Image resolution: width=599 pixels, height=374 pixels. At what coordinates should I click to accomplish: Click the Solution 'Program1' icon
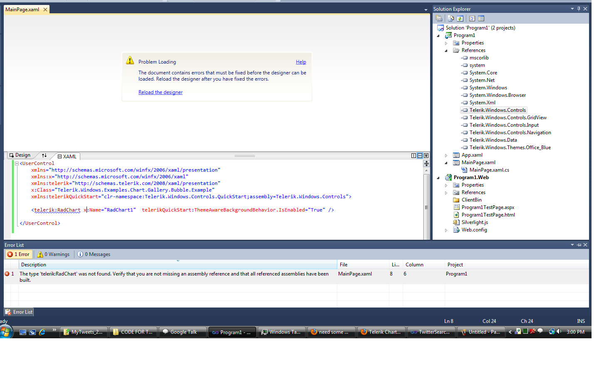point(441,28)
